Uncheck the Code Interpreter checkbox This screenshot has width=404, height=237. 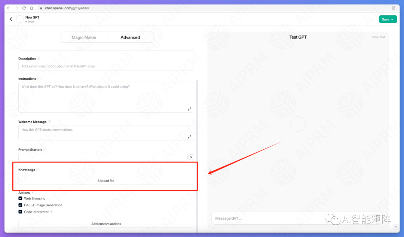pyautogui.click(x=20, y=212)
